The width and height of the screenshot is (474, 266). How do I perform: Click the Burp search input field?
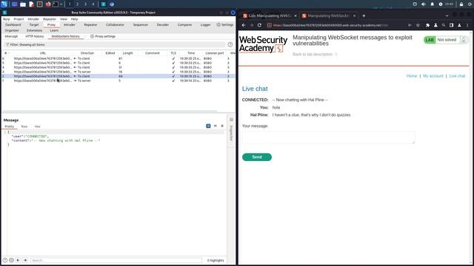116,260
